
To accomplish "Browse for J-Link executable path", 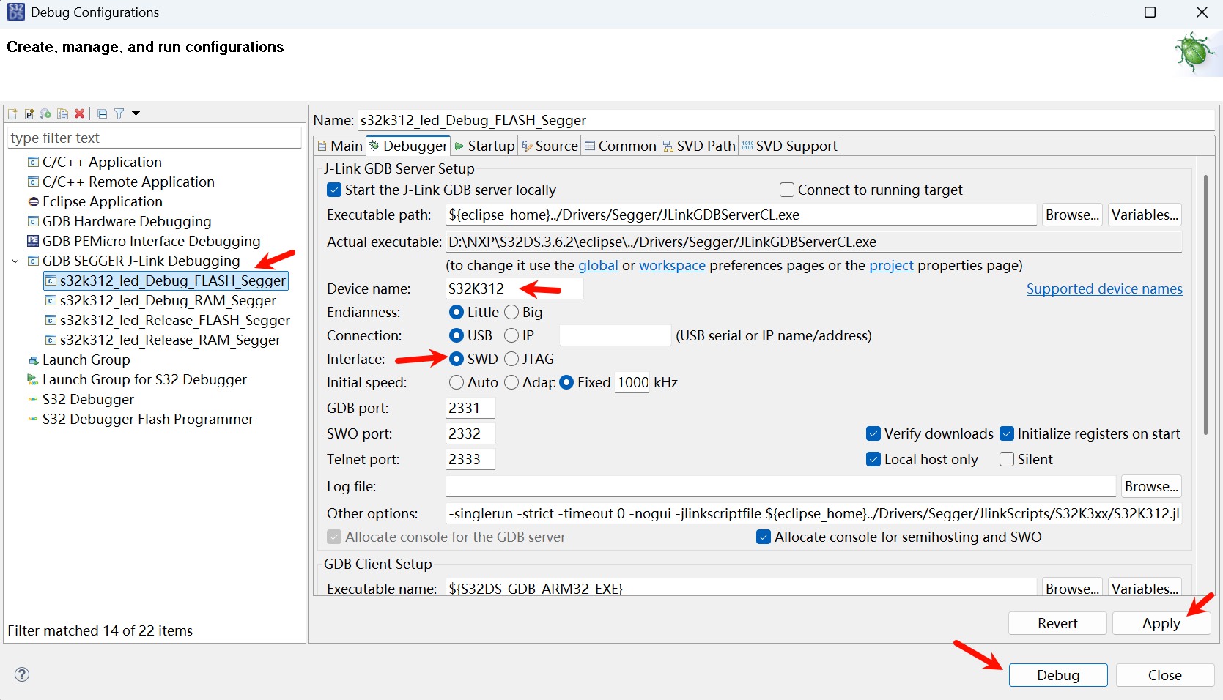I will point(1072,215).
